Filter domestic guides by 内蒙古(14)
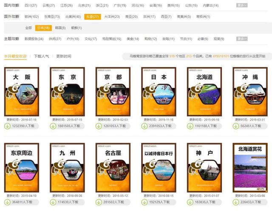 point(211,6)
